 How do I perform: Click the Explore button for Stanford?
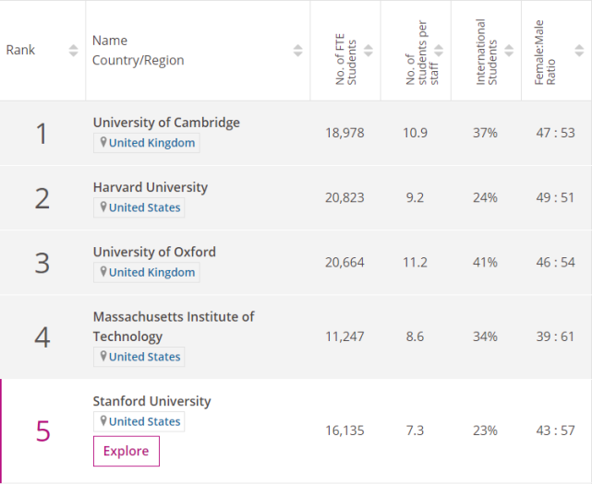pos(126,451)
